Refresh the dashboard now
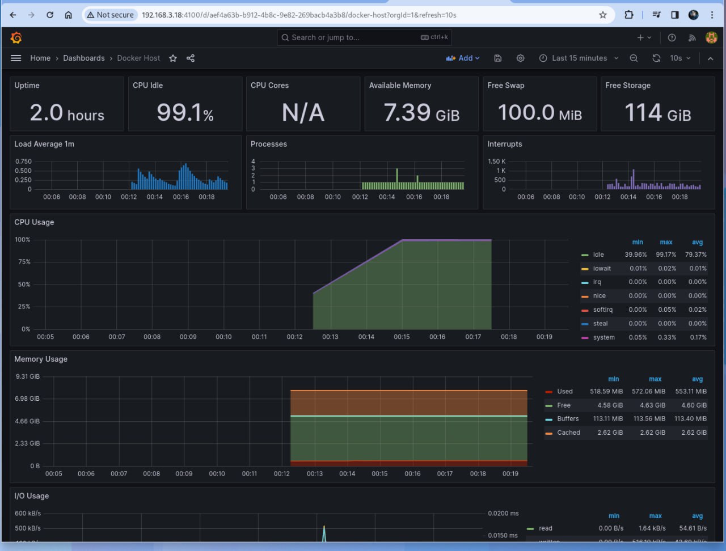Viewport: 726px width, 551px height. [656, 58]
